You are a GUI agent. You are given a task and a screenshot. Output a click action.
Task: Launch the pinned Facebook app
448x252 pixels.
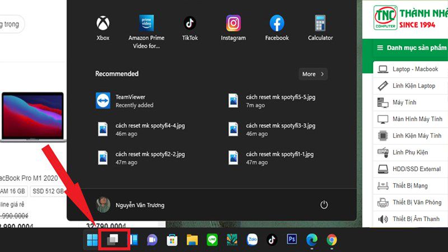coord(277,29)
